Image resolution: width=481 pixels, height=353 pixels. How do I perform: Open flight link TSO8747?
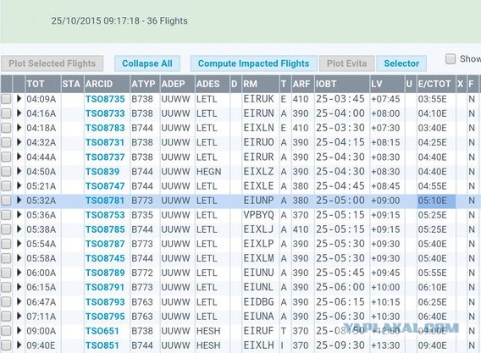click(x=105, y=186)
